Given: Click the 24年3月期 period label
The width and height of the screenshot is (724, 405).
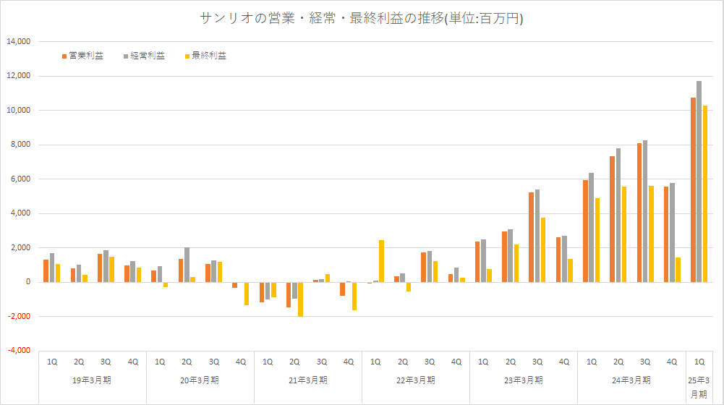Looking at the screenshot, I should pyautogui.click(x=631, y=380).
